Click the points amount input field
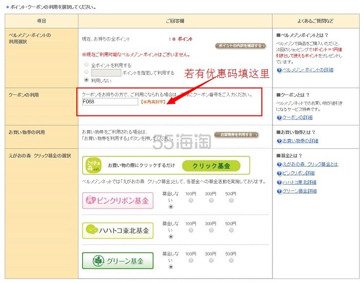This screenshot has width=364, height=283. 106,73
